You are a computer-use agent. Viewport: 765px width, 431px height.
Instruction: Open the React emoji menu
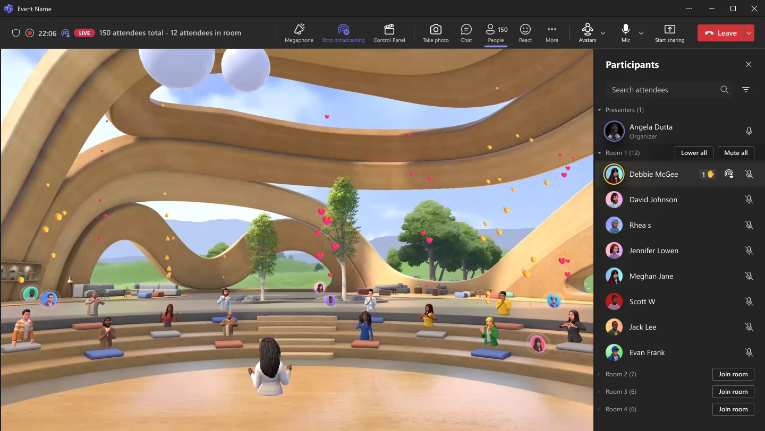tap(525, 33)
